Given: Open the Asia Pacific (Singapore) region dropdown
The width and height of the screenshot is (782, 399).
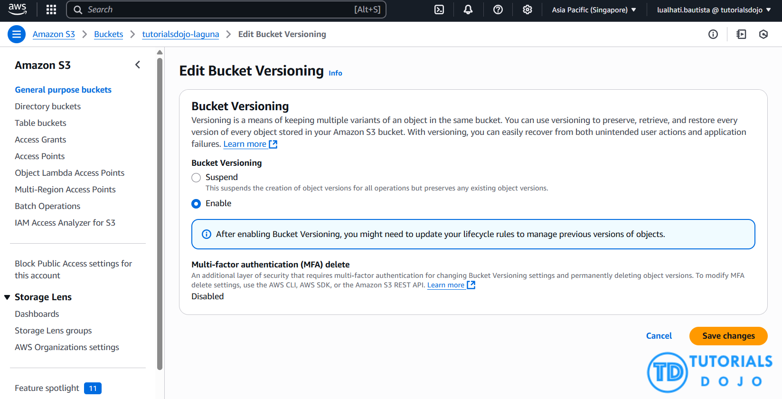Looking at the screenshot, I should (594, 9).
